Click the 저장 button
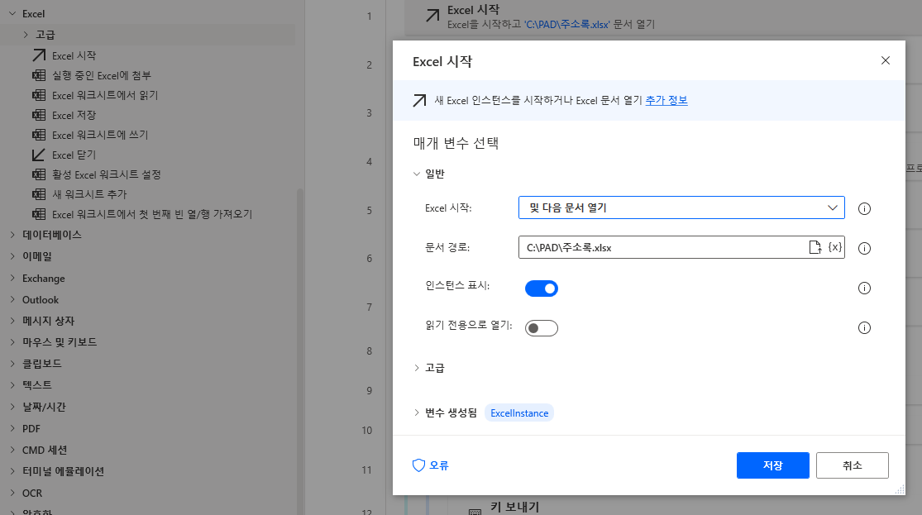Screen dimensions: 922x515 tap(772, 465)
